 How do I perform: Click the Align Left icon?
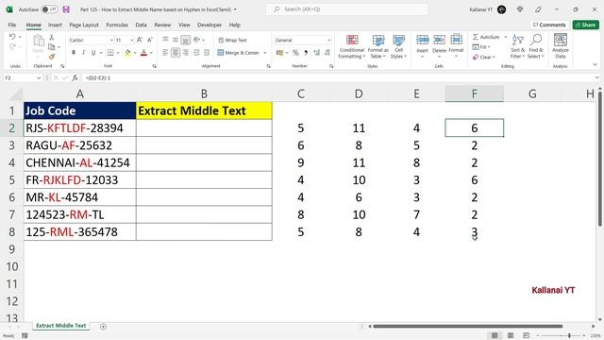[165, 53]
